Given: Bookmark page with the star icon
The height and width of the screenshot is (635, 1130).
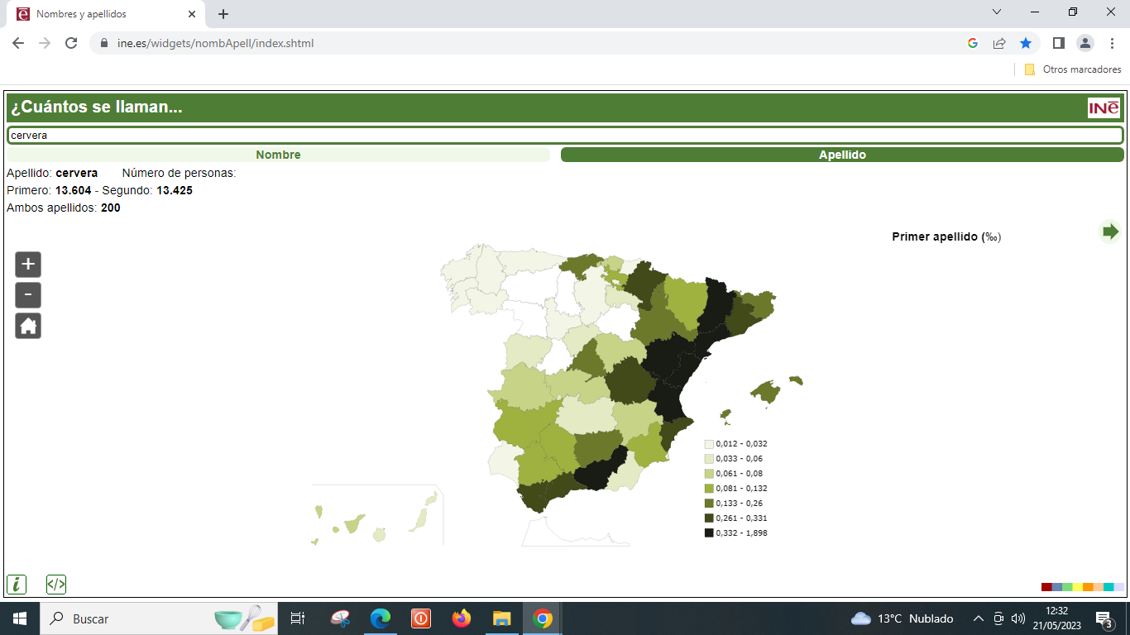Looking at the screenshot, I should pyautogui.click(x=1026, y=43).
